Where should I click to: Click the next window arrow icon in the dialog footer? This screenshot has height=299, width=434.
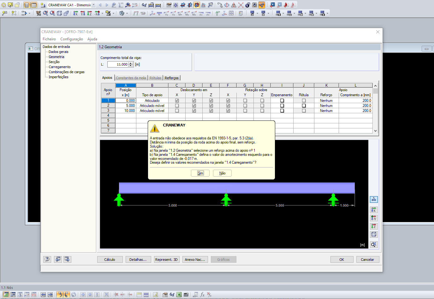tap(67, 259)
